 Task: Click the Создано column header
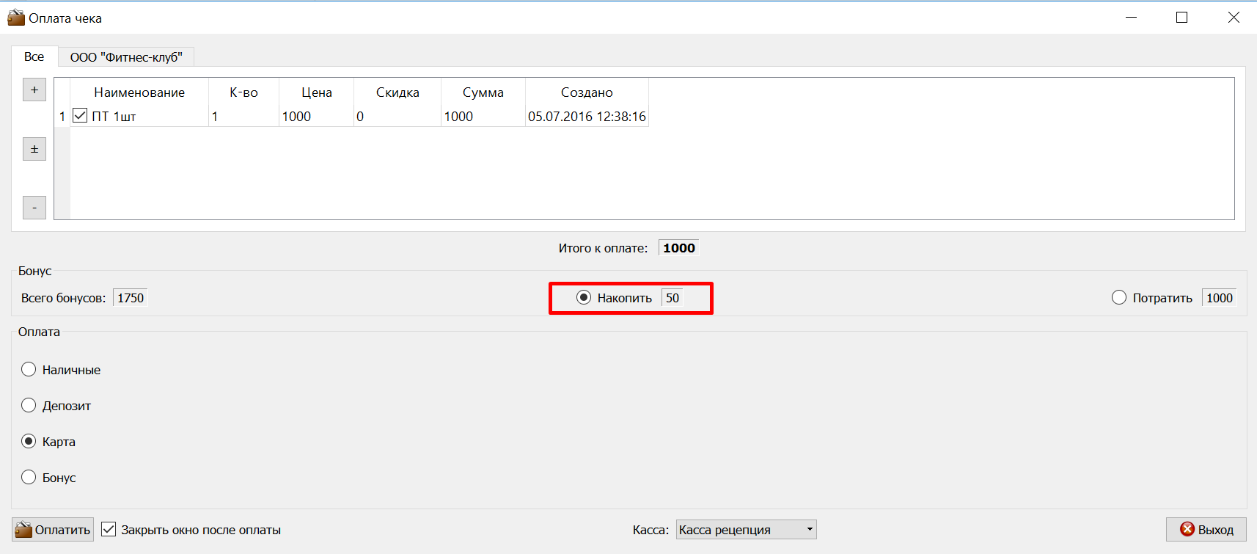pyautogui.click(x=587, y=92)
